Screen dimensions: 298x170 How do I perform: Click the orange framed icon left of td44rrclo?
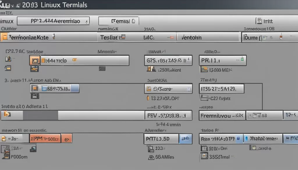click(x=35, y=60)
